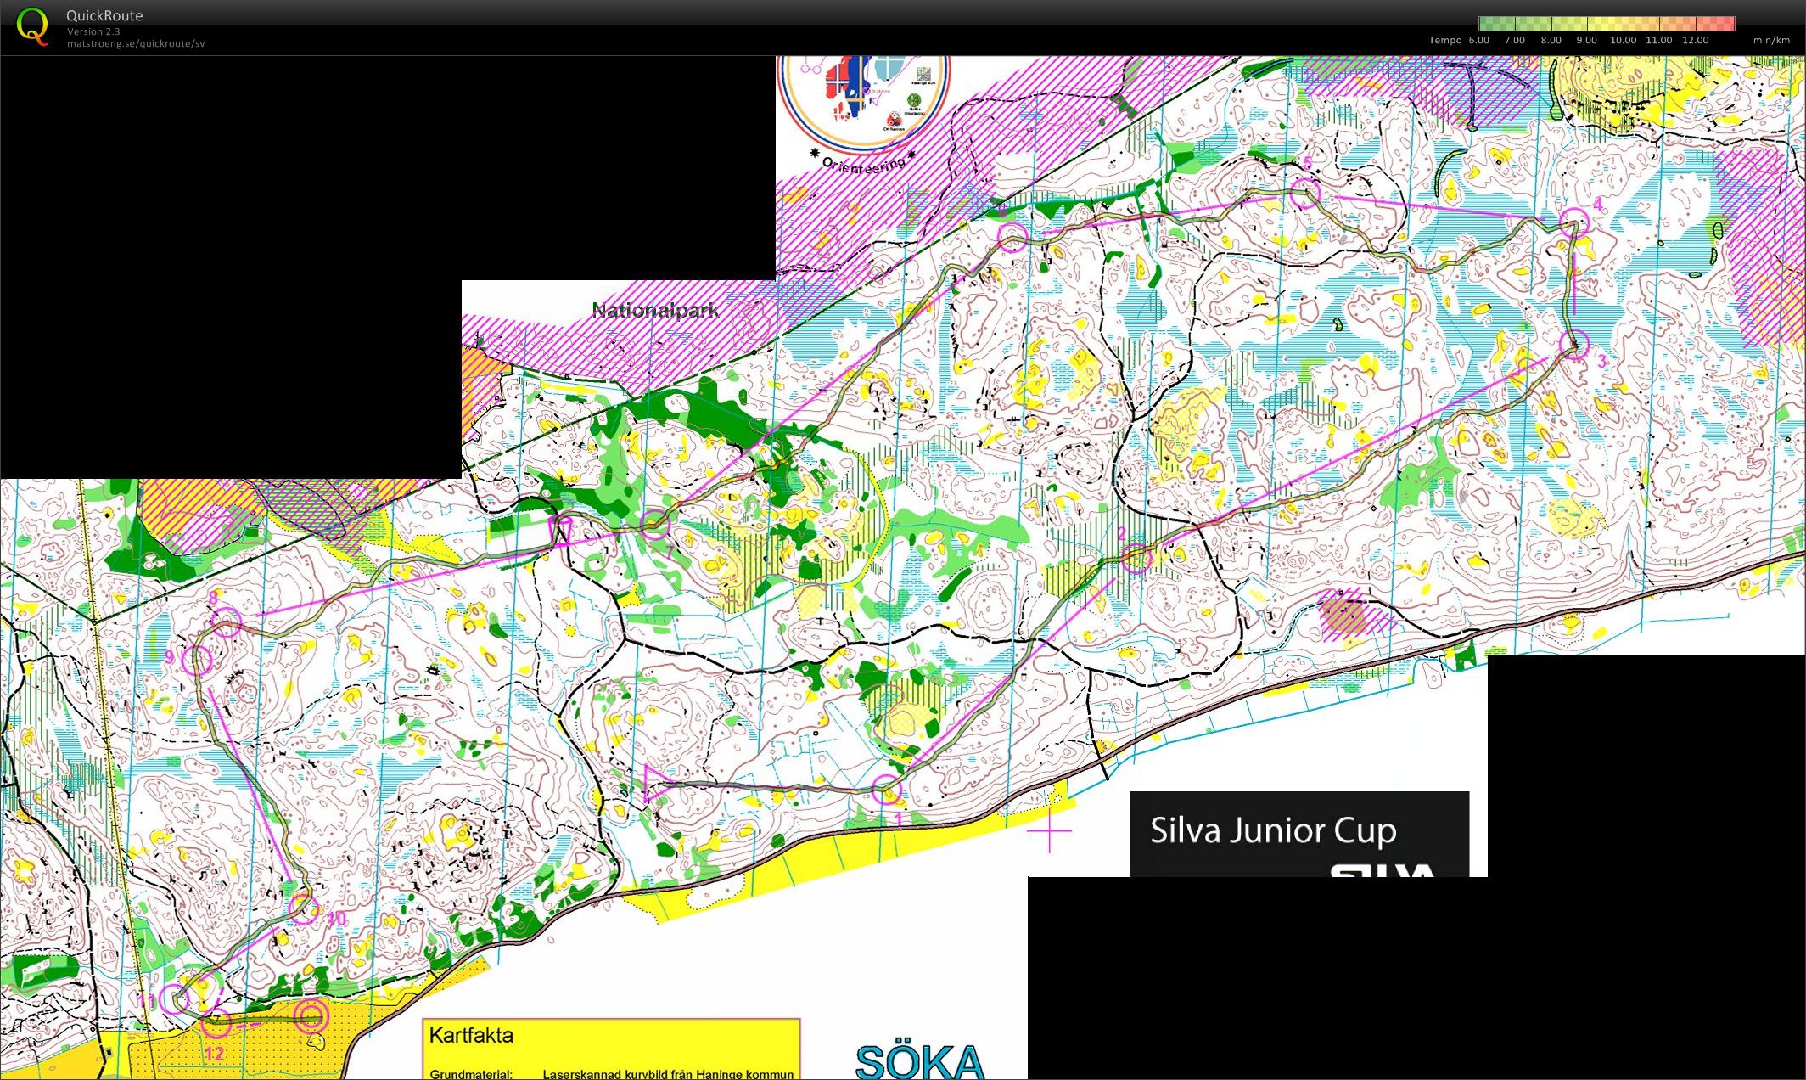
Task: Click the start triangle marker
Action: [x=658, y=784]
